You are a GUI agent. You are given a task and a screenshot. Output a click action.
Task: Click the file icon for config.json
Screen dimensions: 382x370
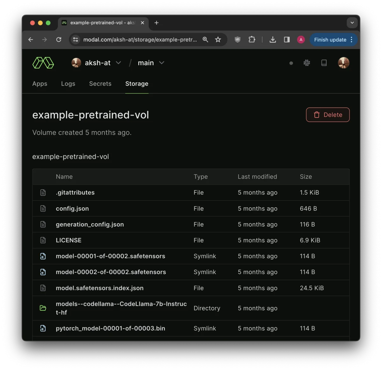[x=43, y=209]
